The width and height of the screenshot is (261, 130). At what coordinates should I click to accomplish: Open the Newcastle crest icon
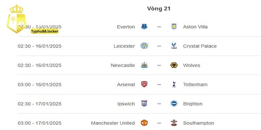144,65
